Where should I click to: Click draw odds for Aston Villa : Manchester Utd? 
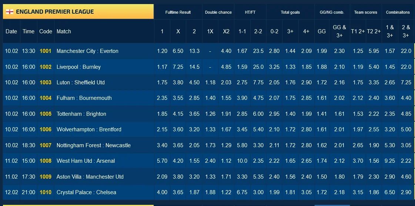click(x=178, y=177)
